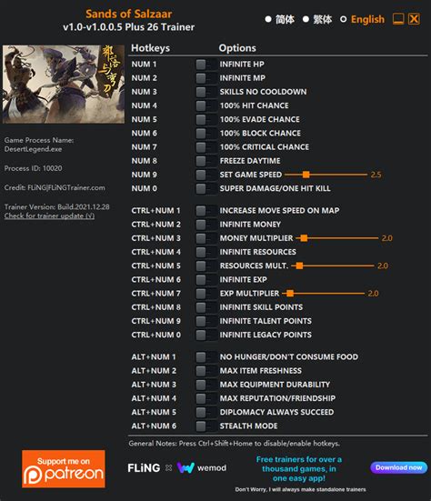431x501 pixels.
Task: Click Check for trainer update link
Action: click(x=49, y=216)
